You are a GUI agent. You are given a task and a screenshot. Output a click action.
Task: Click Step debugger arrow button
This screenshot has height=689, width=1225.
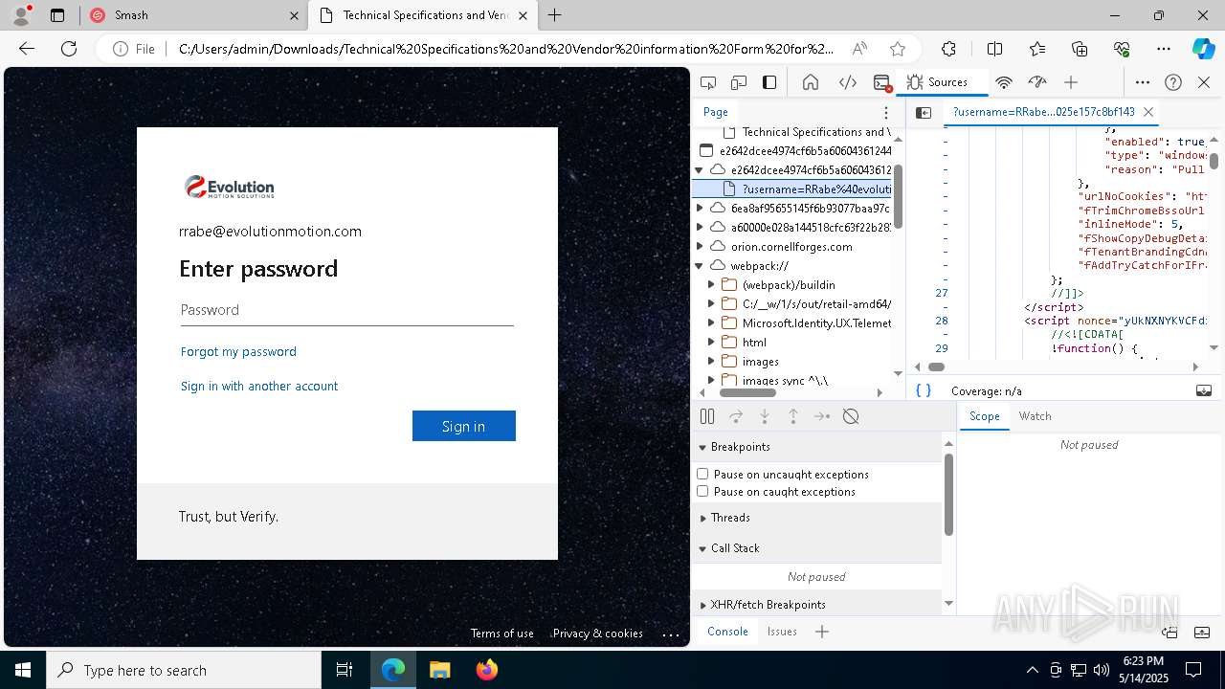click(822, 416)
